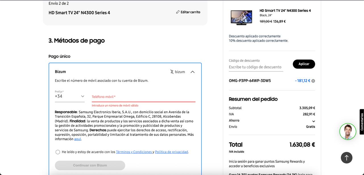Open the Prefijo +34 dropdown
Viewport: 364px width, 175px height.
click(x=70, y=96)
